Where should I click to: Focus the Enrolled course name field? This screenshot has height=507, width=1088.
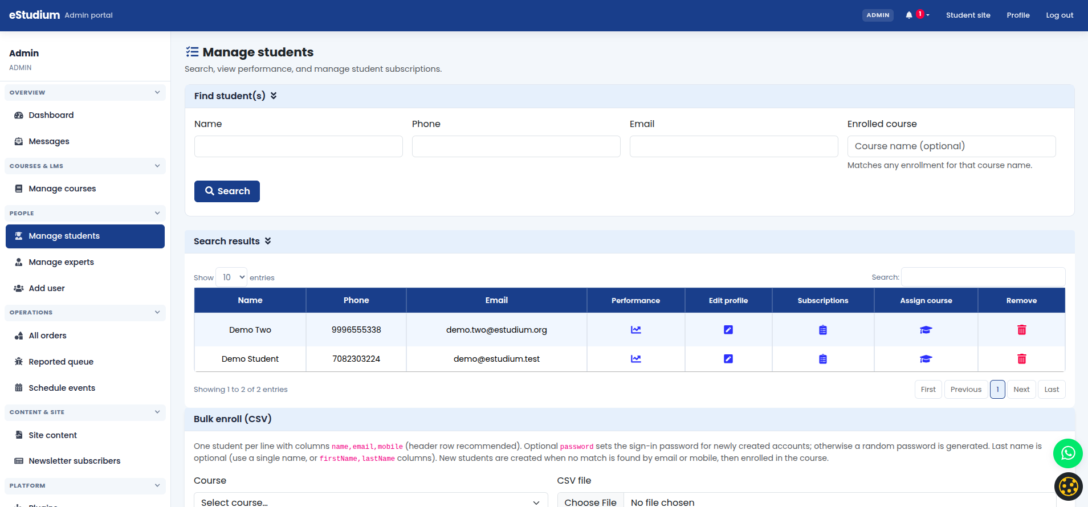(952, 146)
